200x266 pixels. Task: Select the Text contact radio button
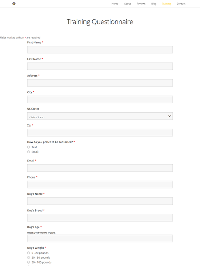(28, 147)
